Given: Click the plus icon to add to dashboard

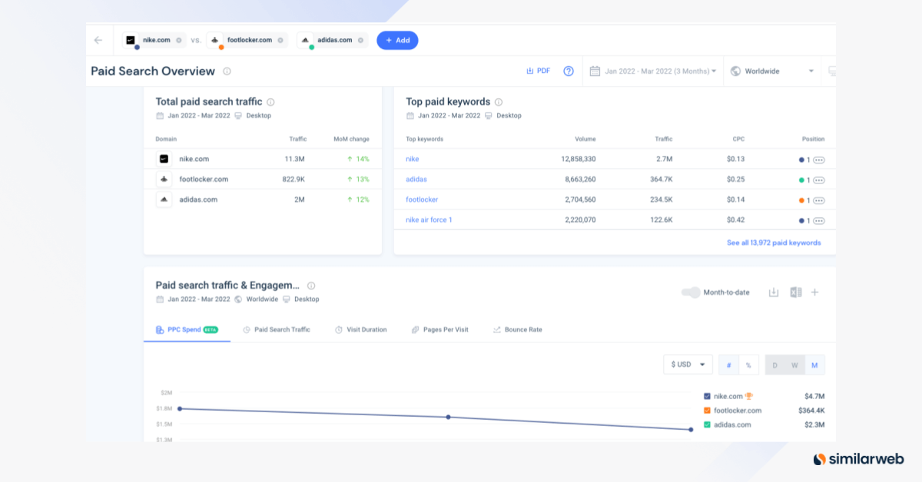Looking at the screenshot, I should 815,292.
